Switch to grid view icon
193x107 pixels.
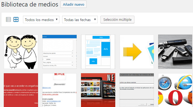point(16,19)
